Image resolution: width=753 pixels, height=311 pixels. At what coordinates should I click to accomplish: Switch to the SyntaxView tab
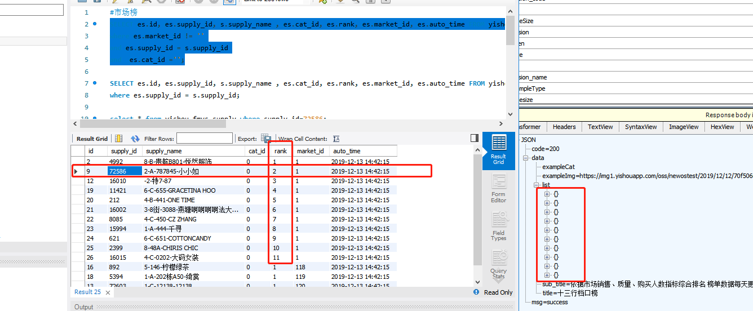[641, 127]
